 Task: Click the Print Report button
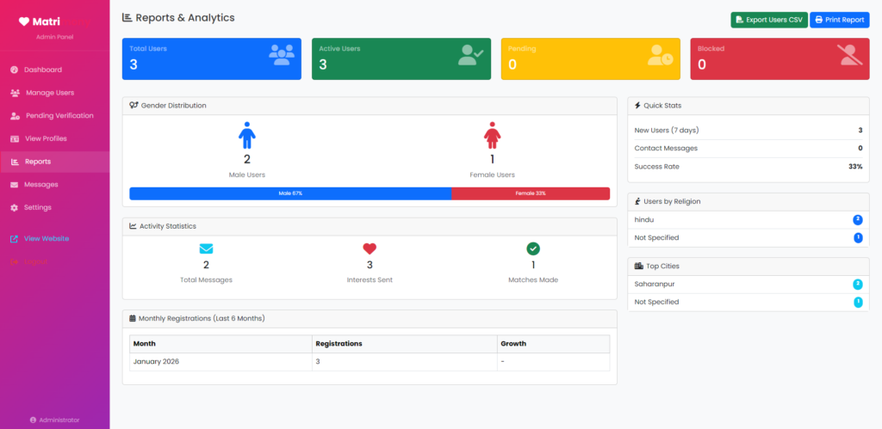[839, 20]
